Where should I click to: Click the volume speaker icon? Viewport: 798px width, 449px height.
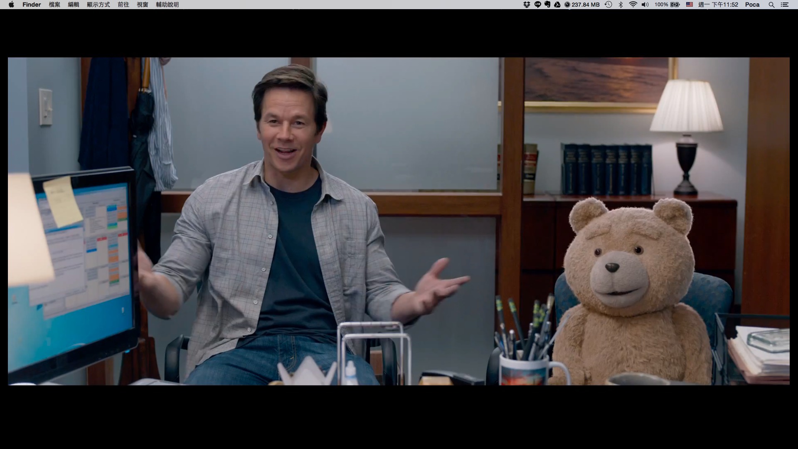point(645,5)
